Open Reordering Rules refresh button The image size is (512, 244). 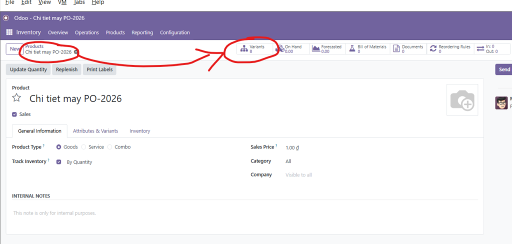tap(450, 49)
